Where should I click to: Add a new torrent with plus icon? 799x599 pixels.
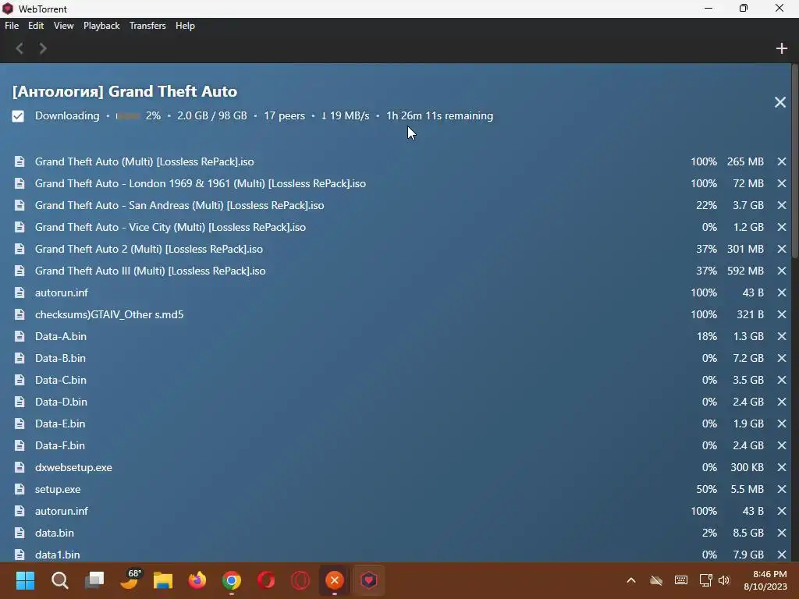782,48
